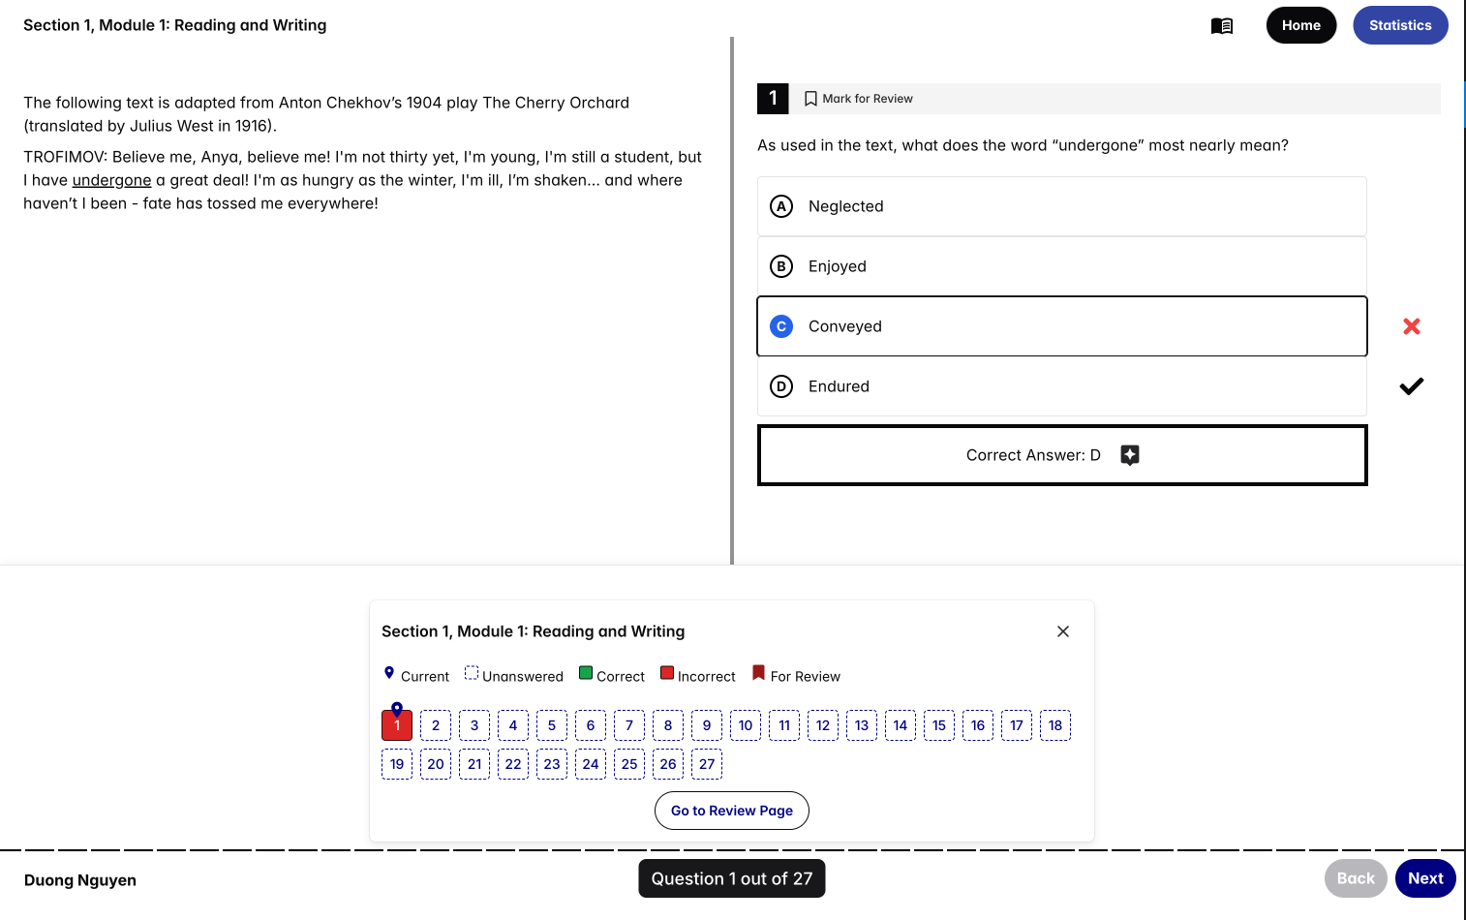
Task: Open the Statistics page
Action: [x=1400, y=25]
